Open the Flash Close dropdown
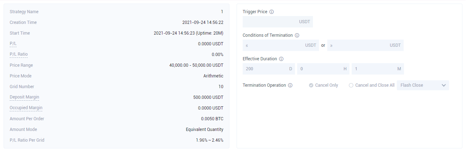 point(423,85)
